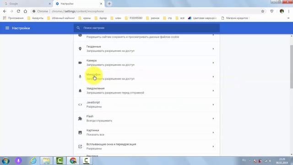Click the pop-up window icon for Всплывающие окна
Image resolution: width=293 pixels, height=165 pixels.
[x=80, y=147]
